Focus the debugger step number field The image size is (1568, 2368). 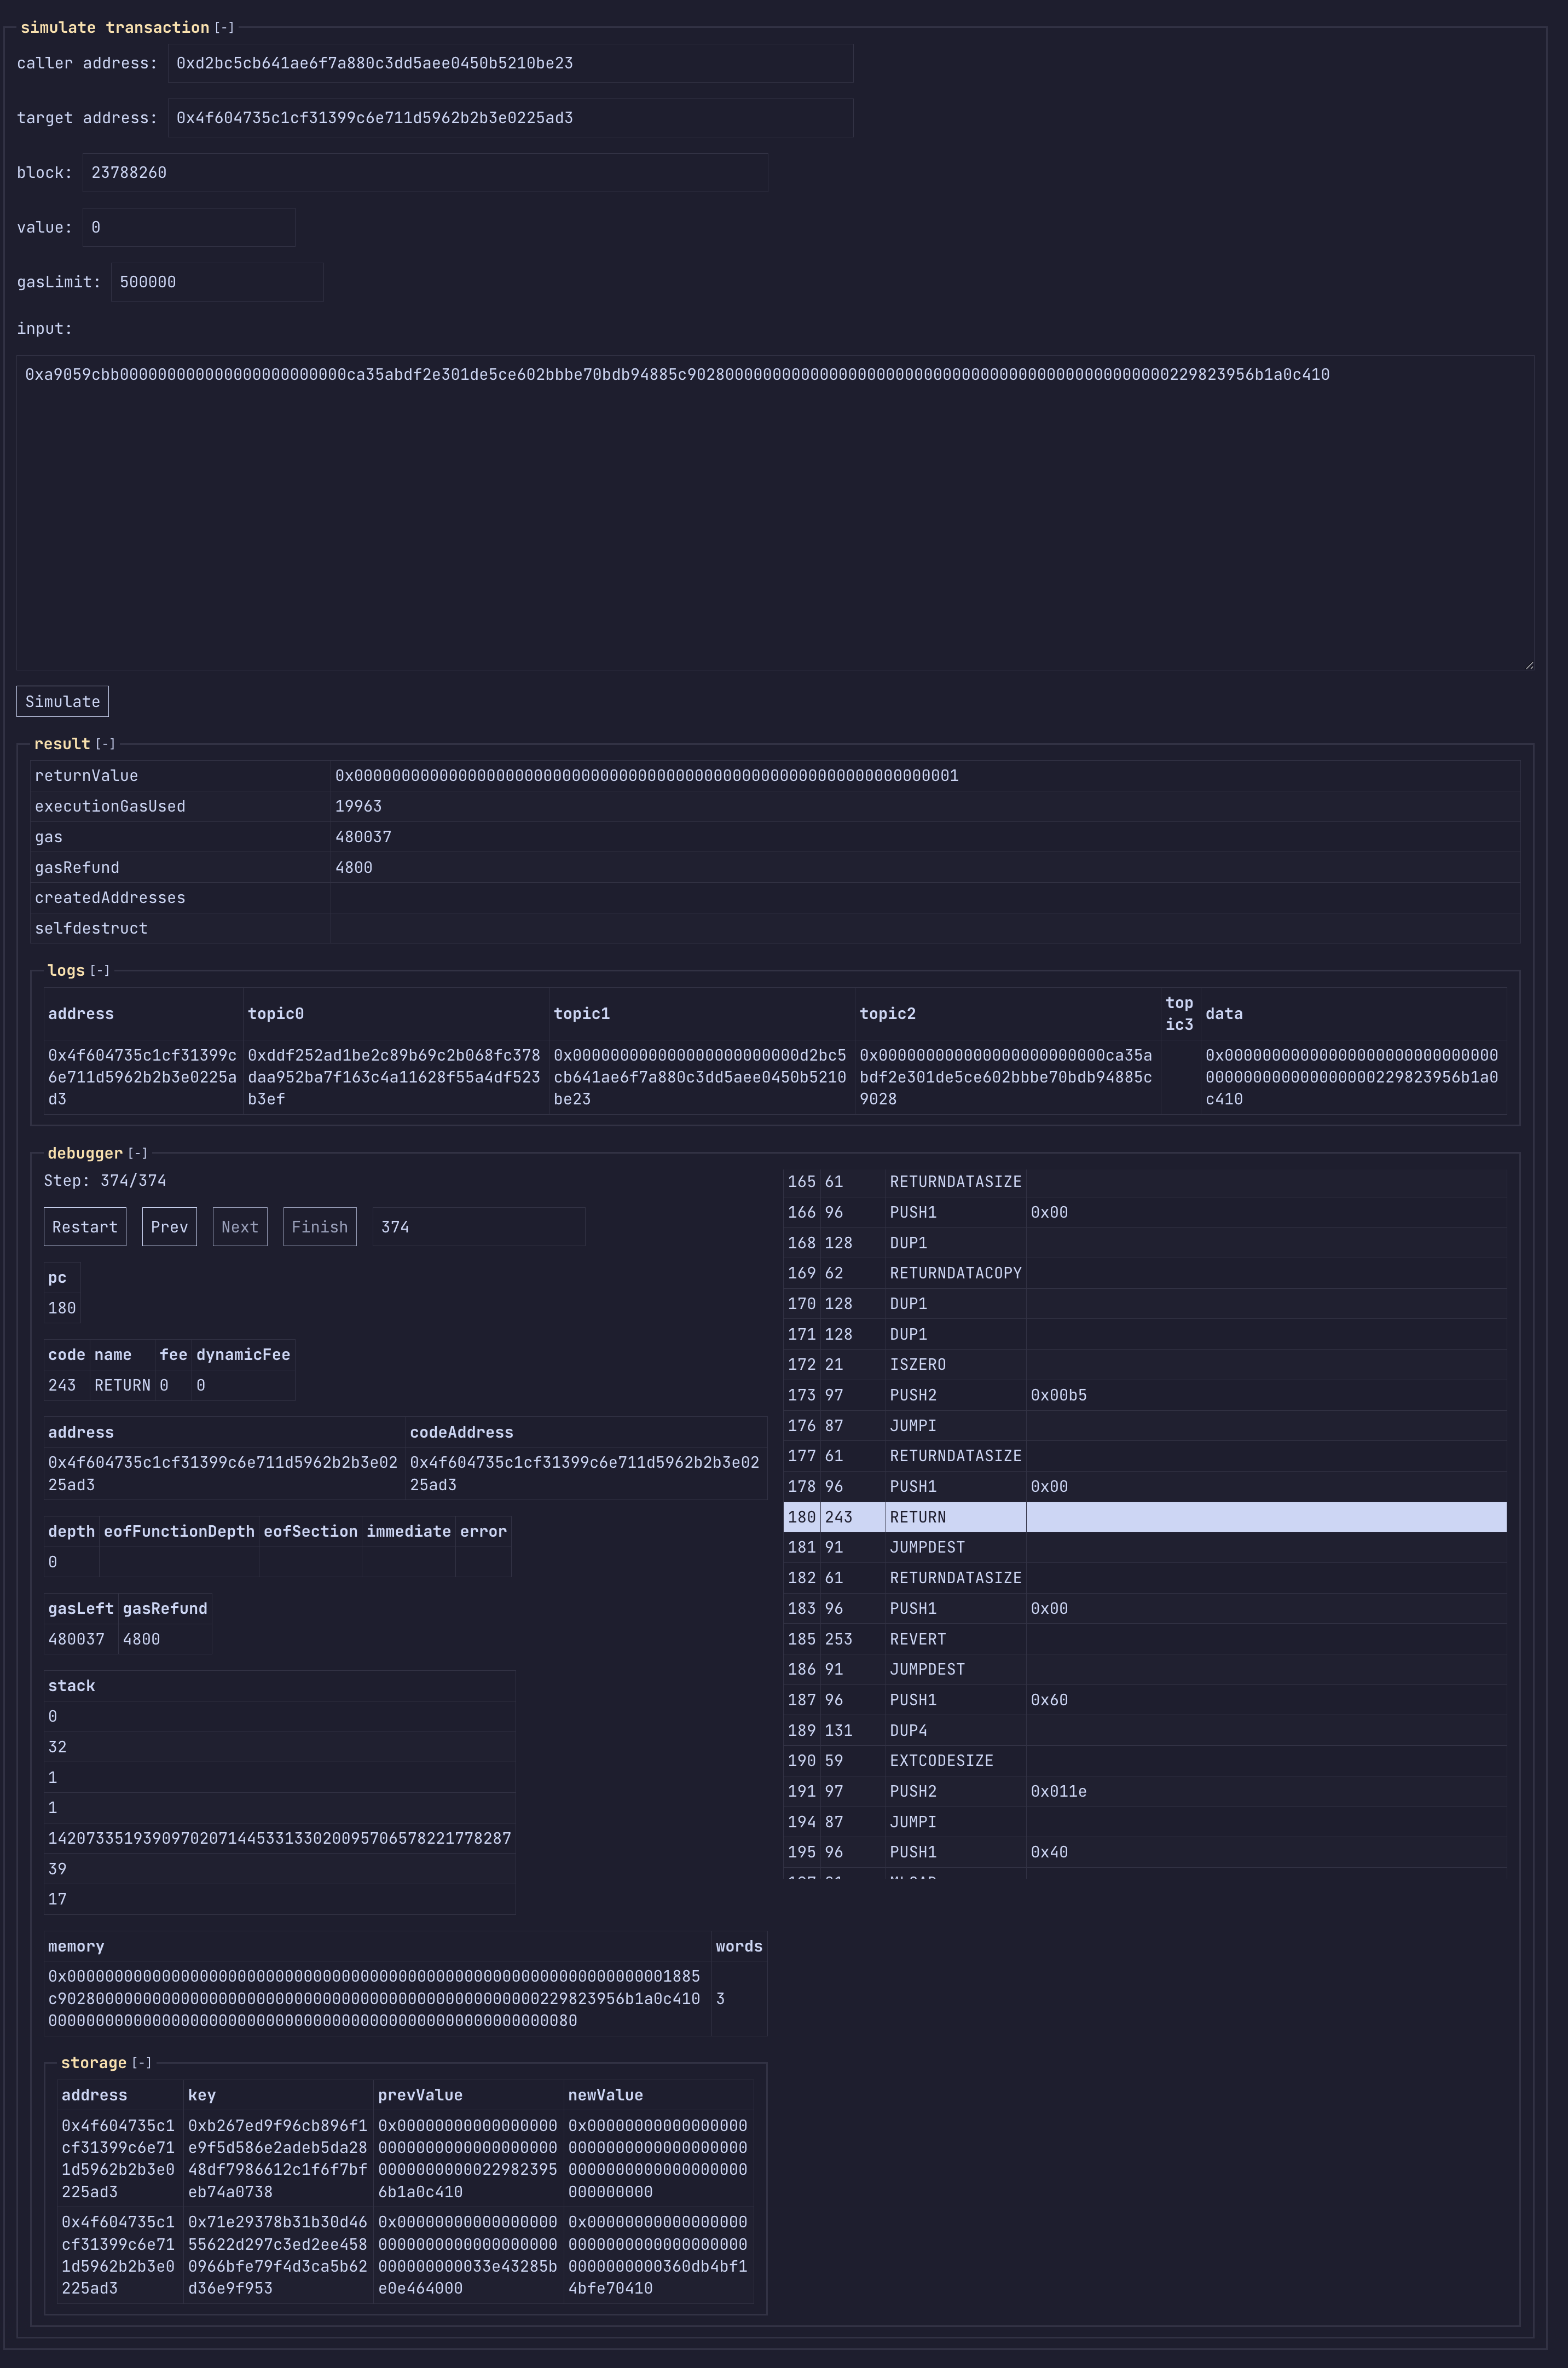(x=479, y=1227)
